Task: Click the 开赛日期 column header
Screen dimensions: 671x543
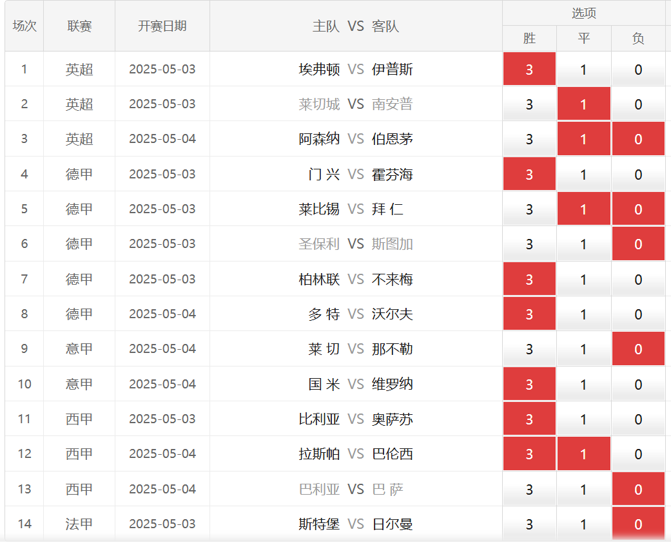Action: (x=162, y=26)
